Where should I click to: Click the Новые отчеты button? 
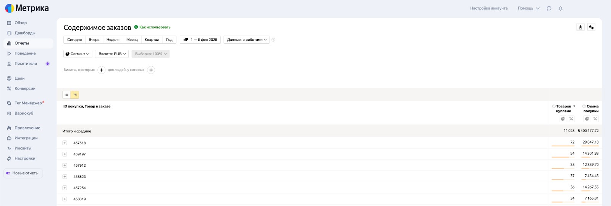point(23,173)
